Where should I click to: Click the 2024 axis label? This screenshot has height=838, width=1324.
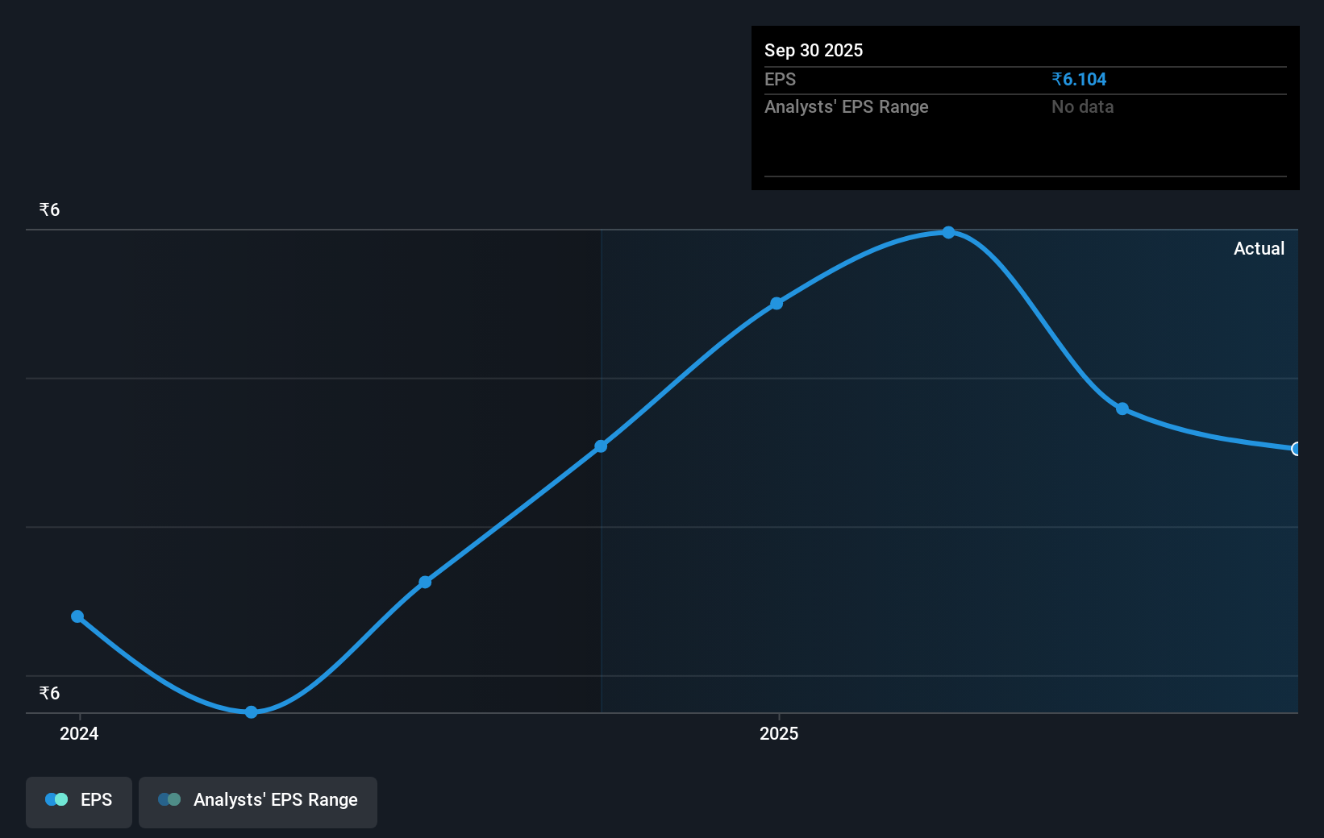point(79,733)
